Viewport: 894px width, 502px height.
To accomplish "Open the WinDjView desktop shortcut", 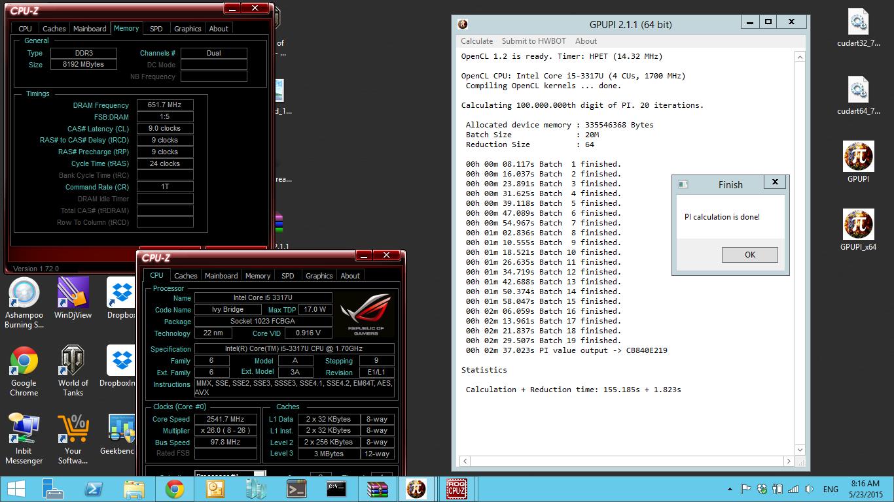I will click(x=73, y=298).
